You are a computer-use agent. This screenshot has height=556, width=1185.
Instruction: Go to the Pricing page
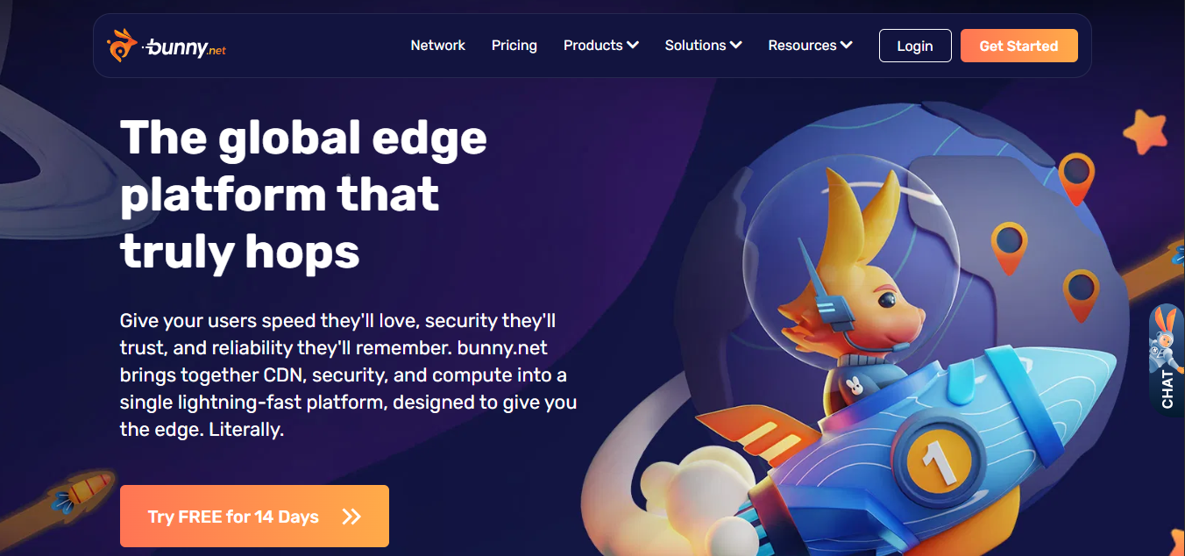coord(514,46)
